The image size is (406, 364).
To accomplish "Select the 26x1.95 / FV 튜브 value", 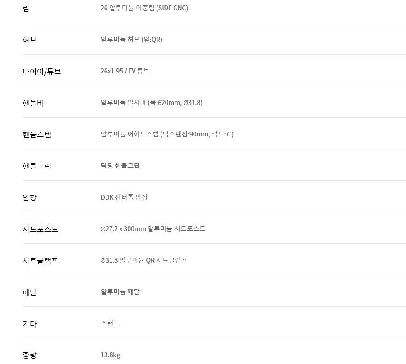I will 125,71.
